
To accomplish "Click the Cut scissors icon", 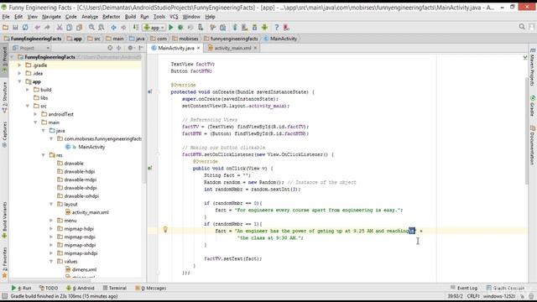I will click(60, 28).
